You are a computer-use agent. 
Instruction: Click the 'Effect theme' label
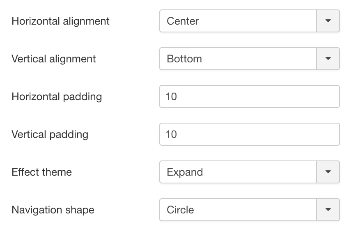point(42,172)
